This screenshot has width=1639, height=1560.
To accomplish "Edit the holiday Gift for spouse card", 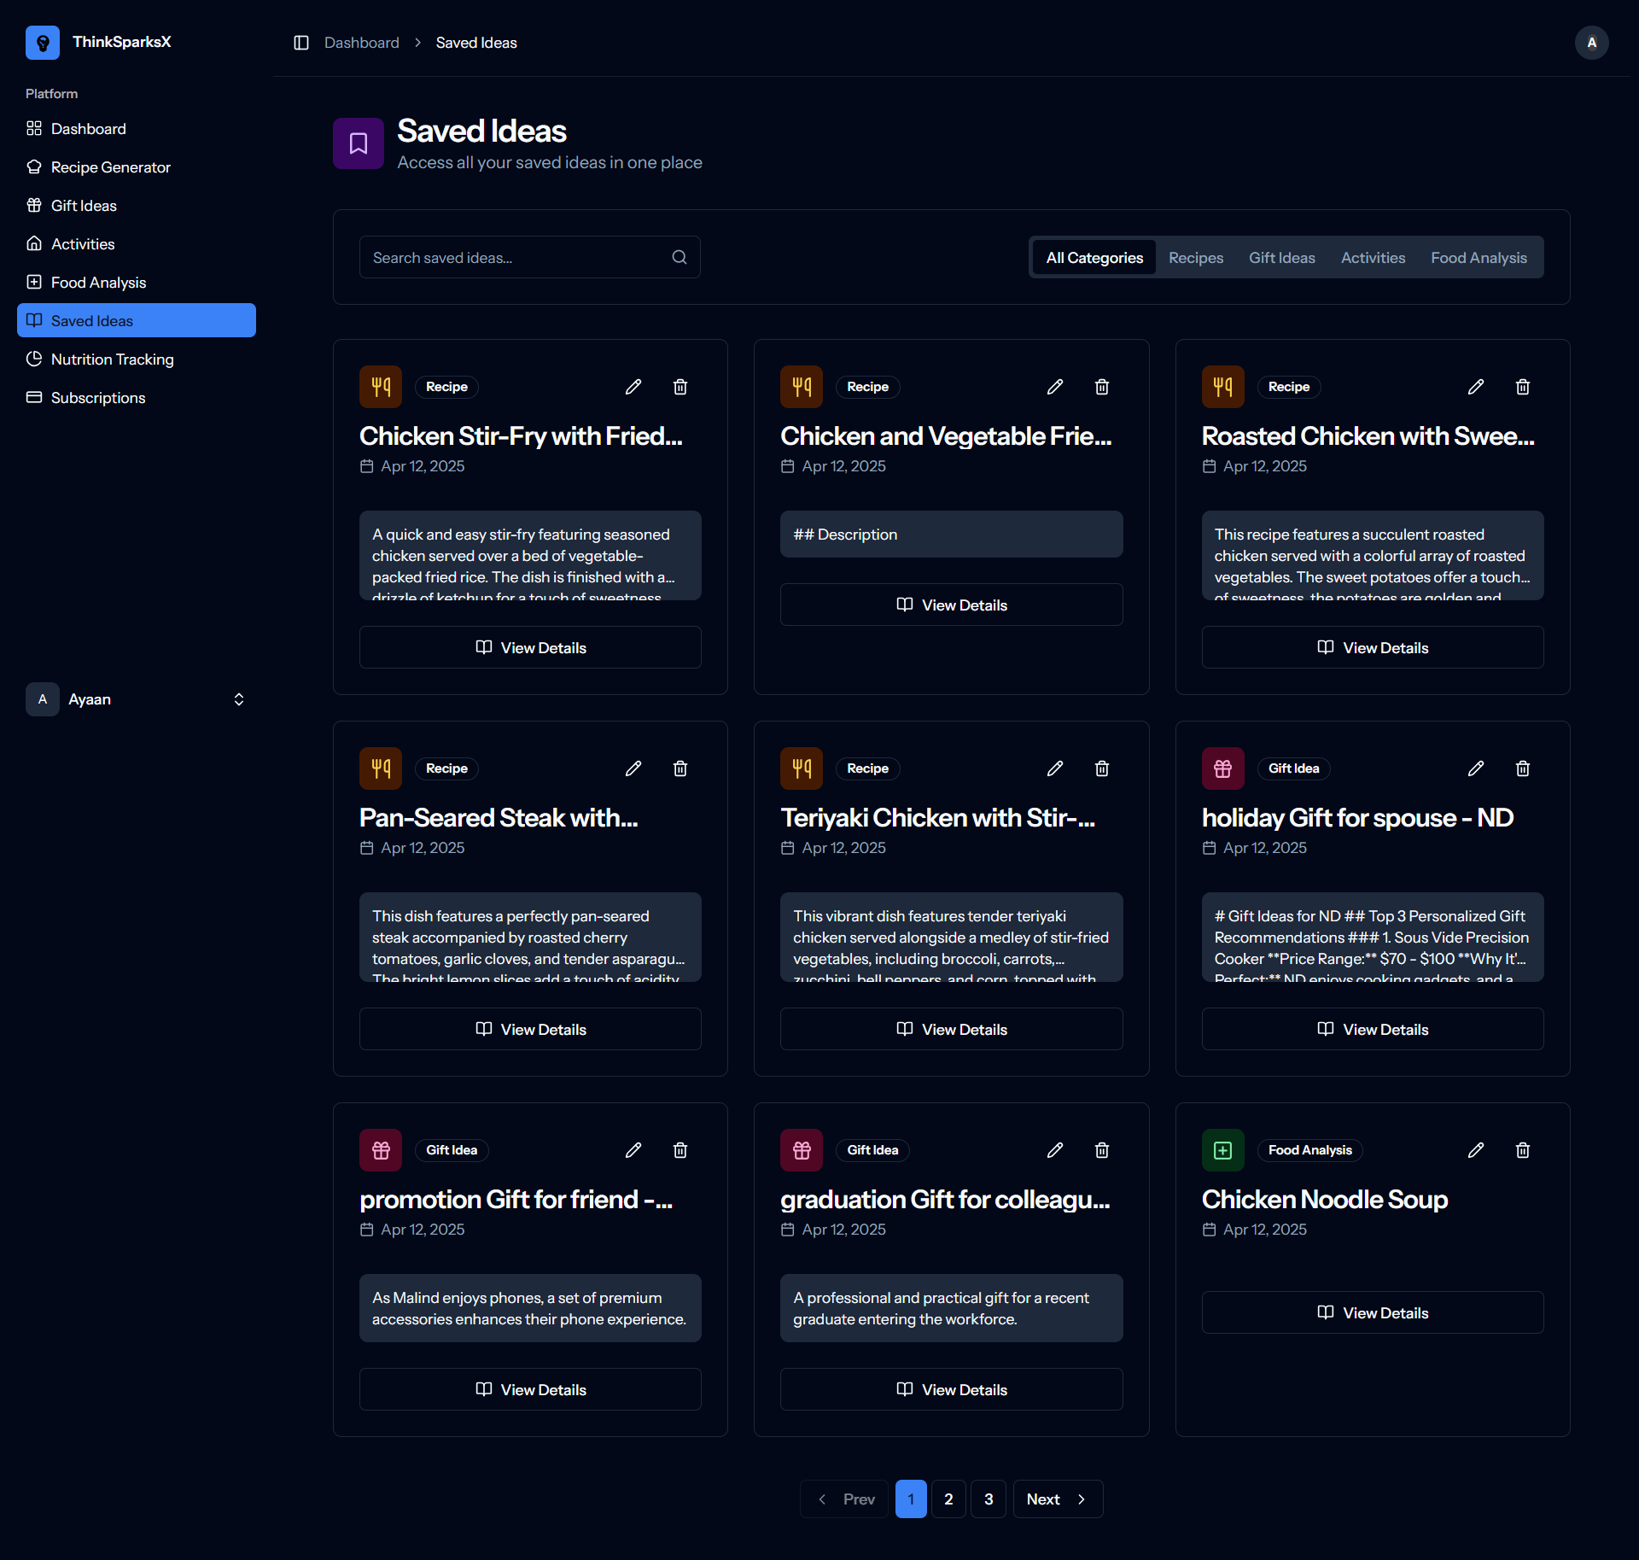I will [1475, 768].
